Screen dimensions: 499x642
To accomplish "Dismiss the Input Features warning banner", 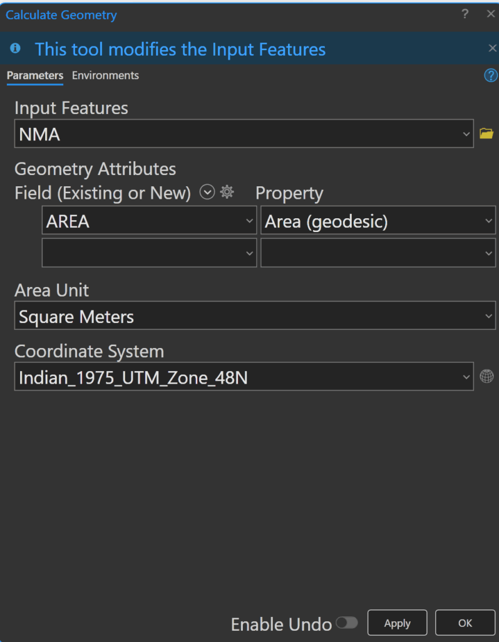I will point(491,49).
